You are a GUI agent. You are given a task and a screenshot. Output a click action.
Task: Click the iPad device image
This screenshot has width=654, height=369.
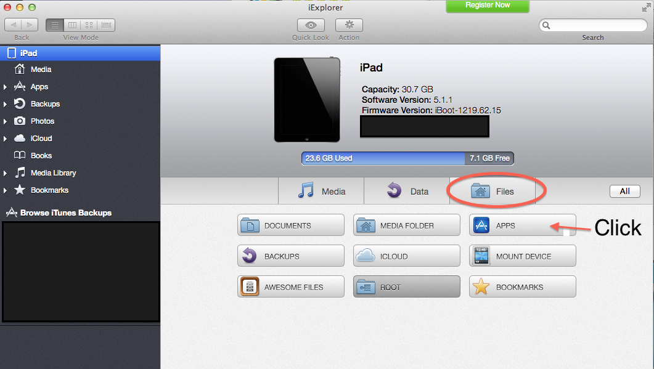tap(307, 100)
